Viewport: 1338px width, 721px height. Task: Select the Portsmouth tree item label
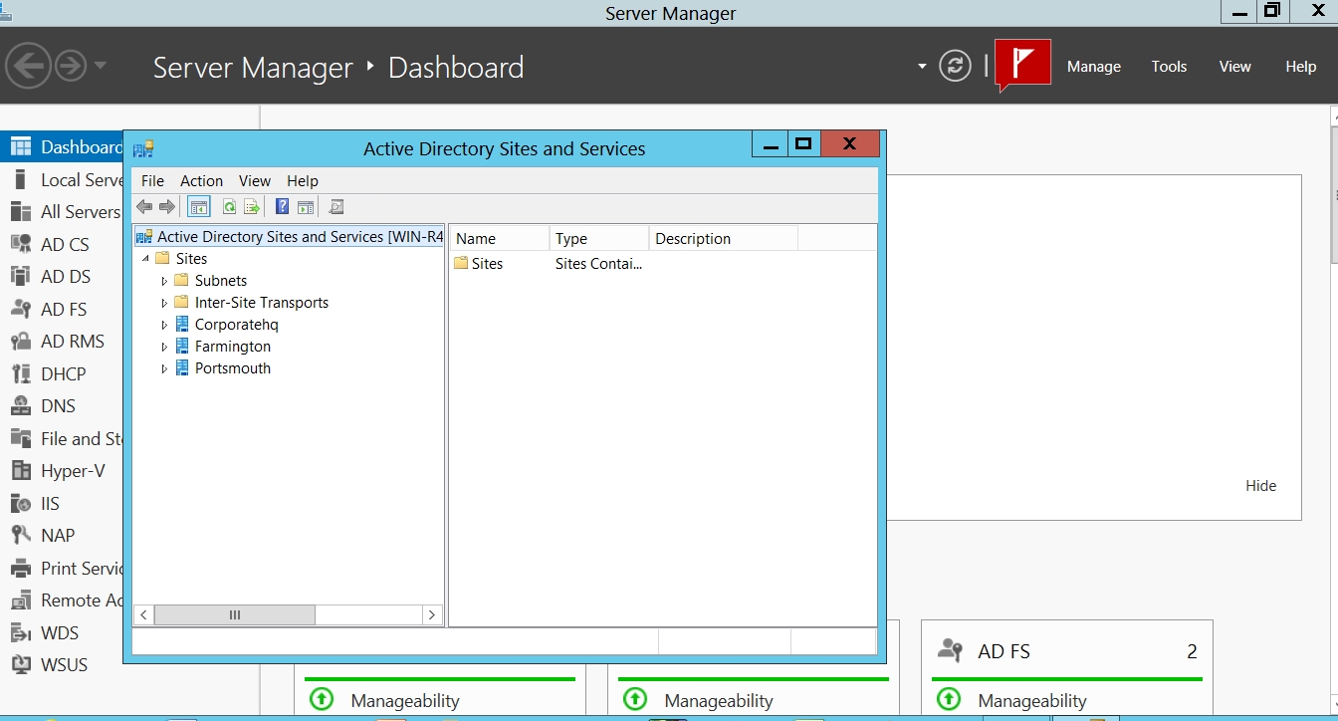click(233, 368)
